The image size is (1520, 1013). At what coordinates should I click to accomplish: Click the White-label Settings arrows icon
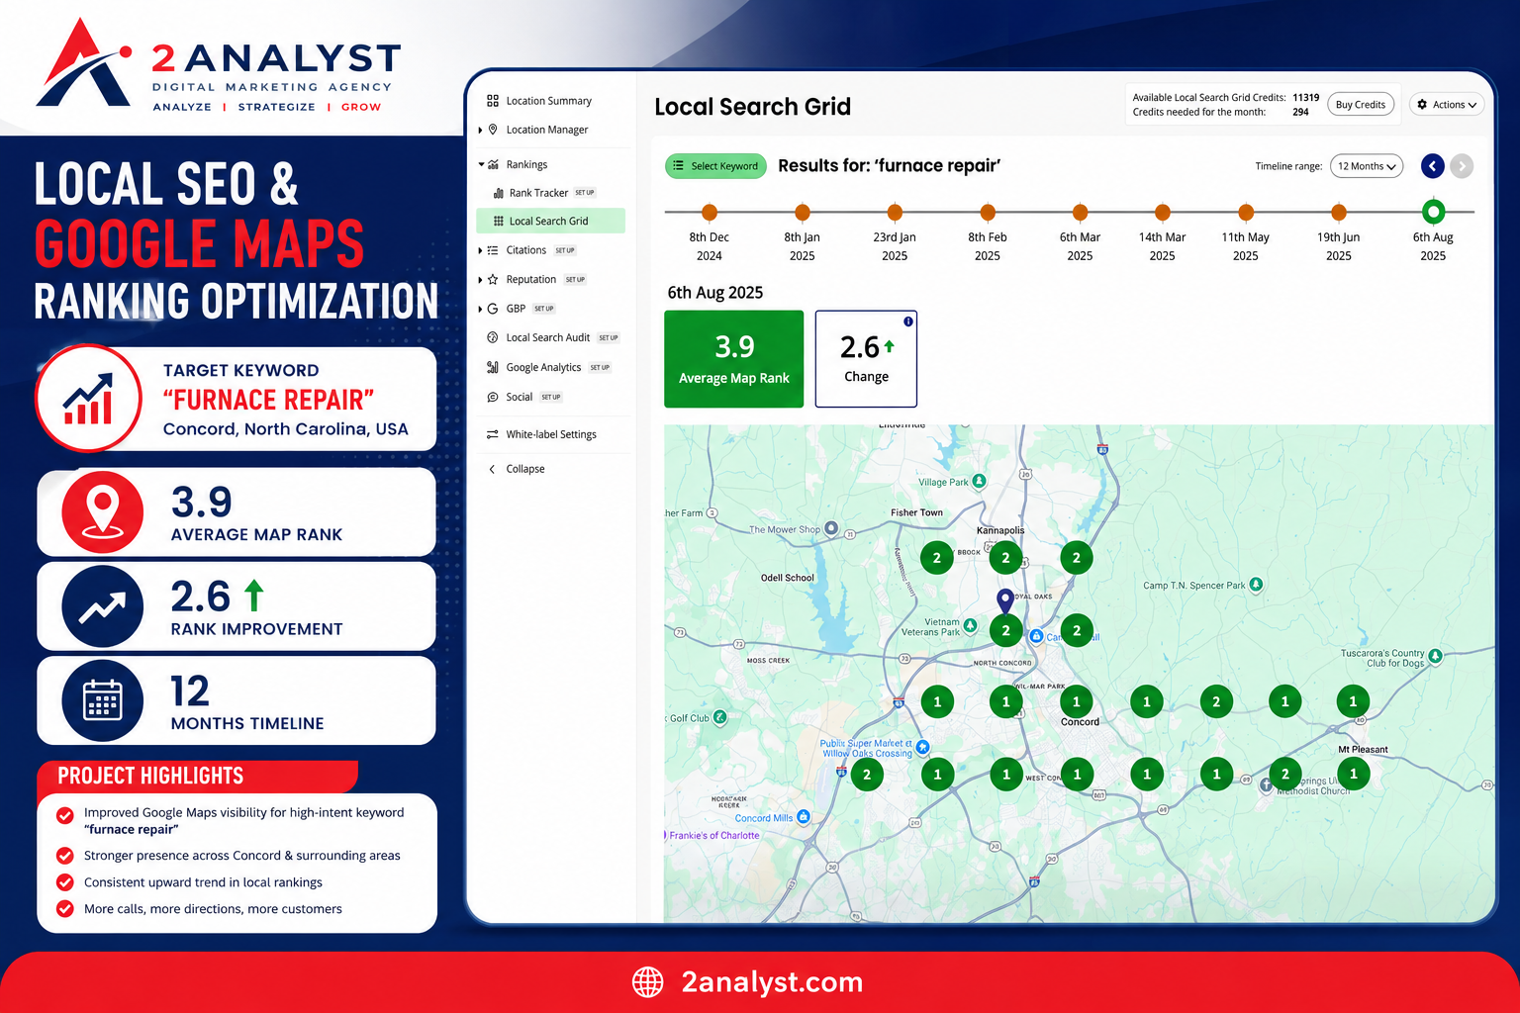(493, 434)
